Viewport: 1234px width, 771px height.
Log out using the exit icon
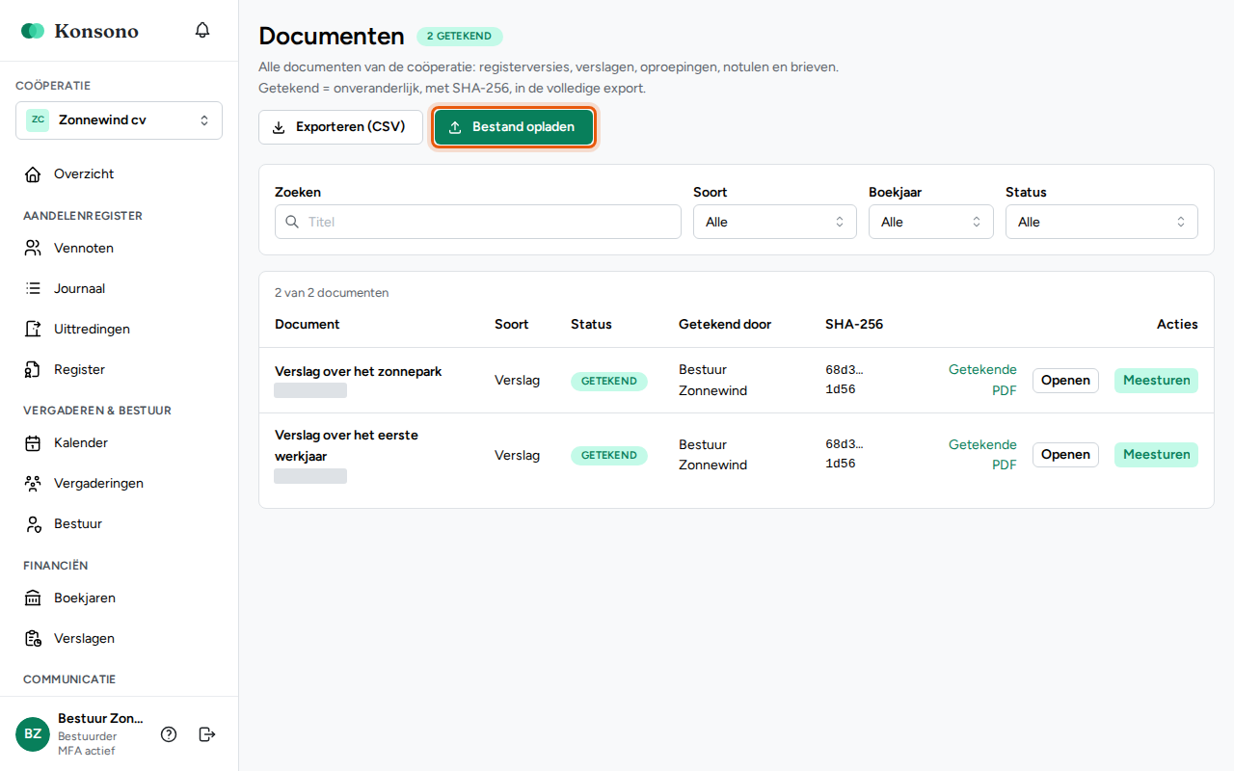coord(207,734)
